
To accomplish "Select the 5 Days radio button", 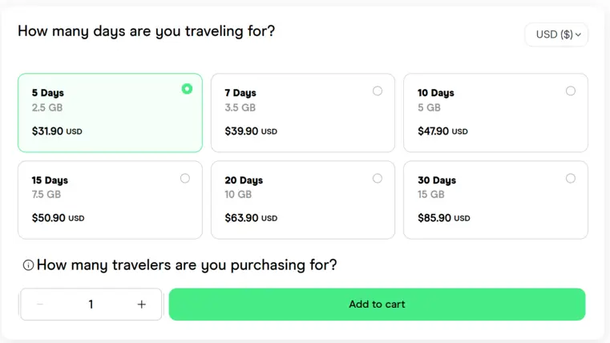I will 187,89.
